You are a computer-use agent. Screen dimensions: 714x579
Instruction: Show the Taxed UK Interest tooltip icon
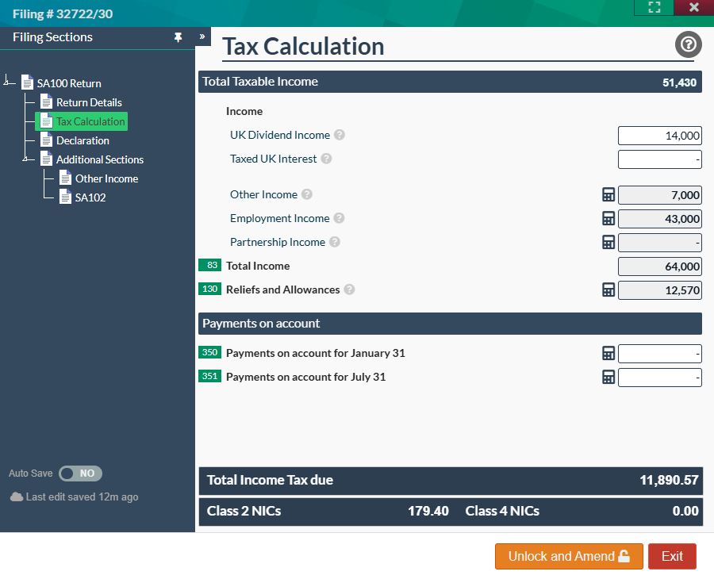click(x=326, y=159)
